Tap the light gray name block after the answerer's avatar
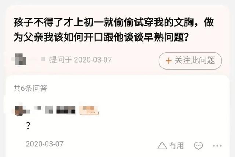The height and width of the screenshot is (157, 235). [37, 108]
